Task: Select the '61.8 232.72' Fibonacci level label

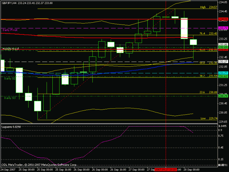Action: (x=208, y=50)
